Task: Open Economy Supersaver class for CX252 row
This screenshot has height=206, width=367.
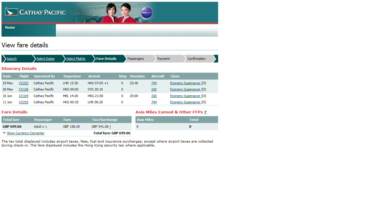Action: (x=186, y=83)
